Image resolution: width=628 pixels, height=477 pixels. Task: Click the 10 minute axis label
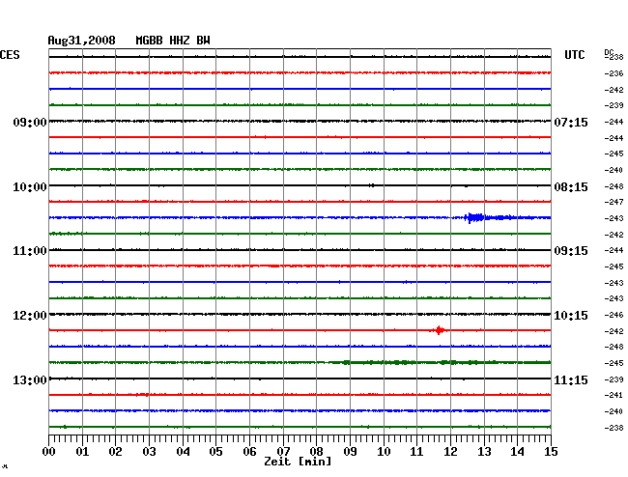click(x=384, y=452)
